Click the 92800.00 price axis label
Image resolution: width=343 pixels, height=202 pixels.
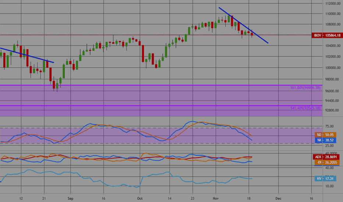pos(333,110)
